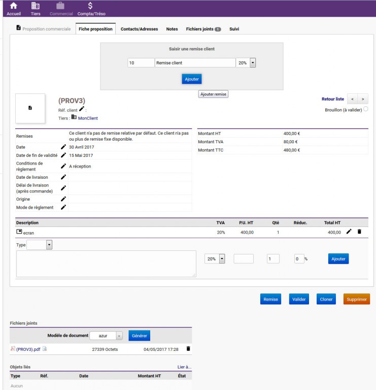Edit the Origine pencil icon

(x=63, y=199)
